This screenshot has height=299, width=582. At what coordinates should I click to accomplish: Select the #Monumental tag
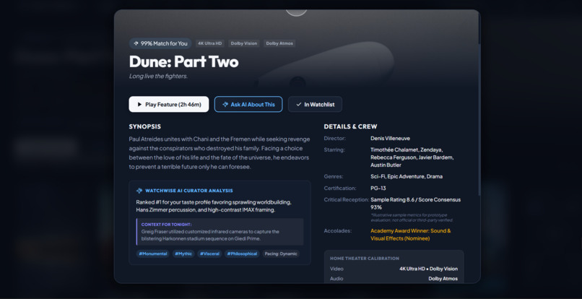pos(153,253)
